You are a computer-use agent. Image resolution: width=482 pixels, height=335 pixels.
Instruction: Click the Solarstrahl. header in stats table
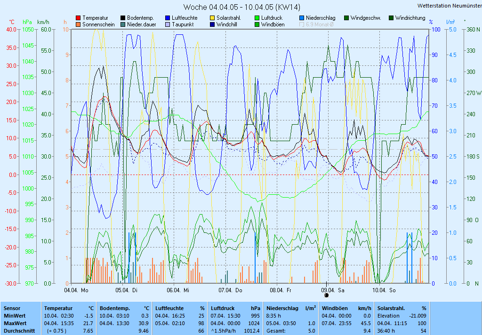click(391, 308)
